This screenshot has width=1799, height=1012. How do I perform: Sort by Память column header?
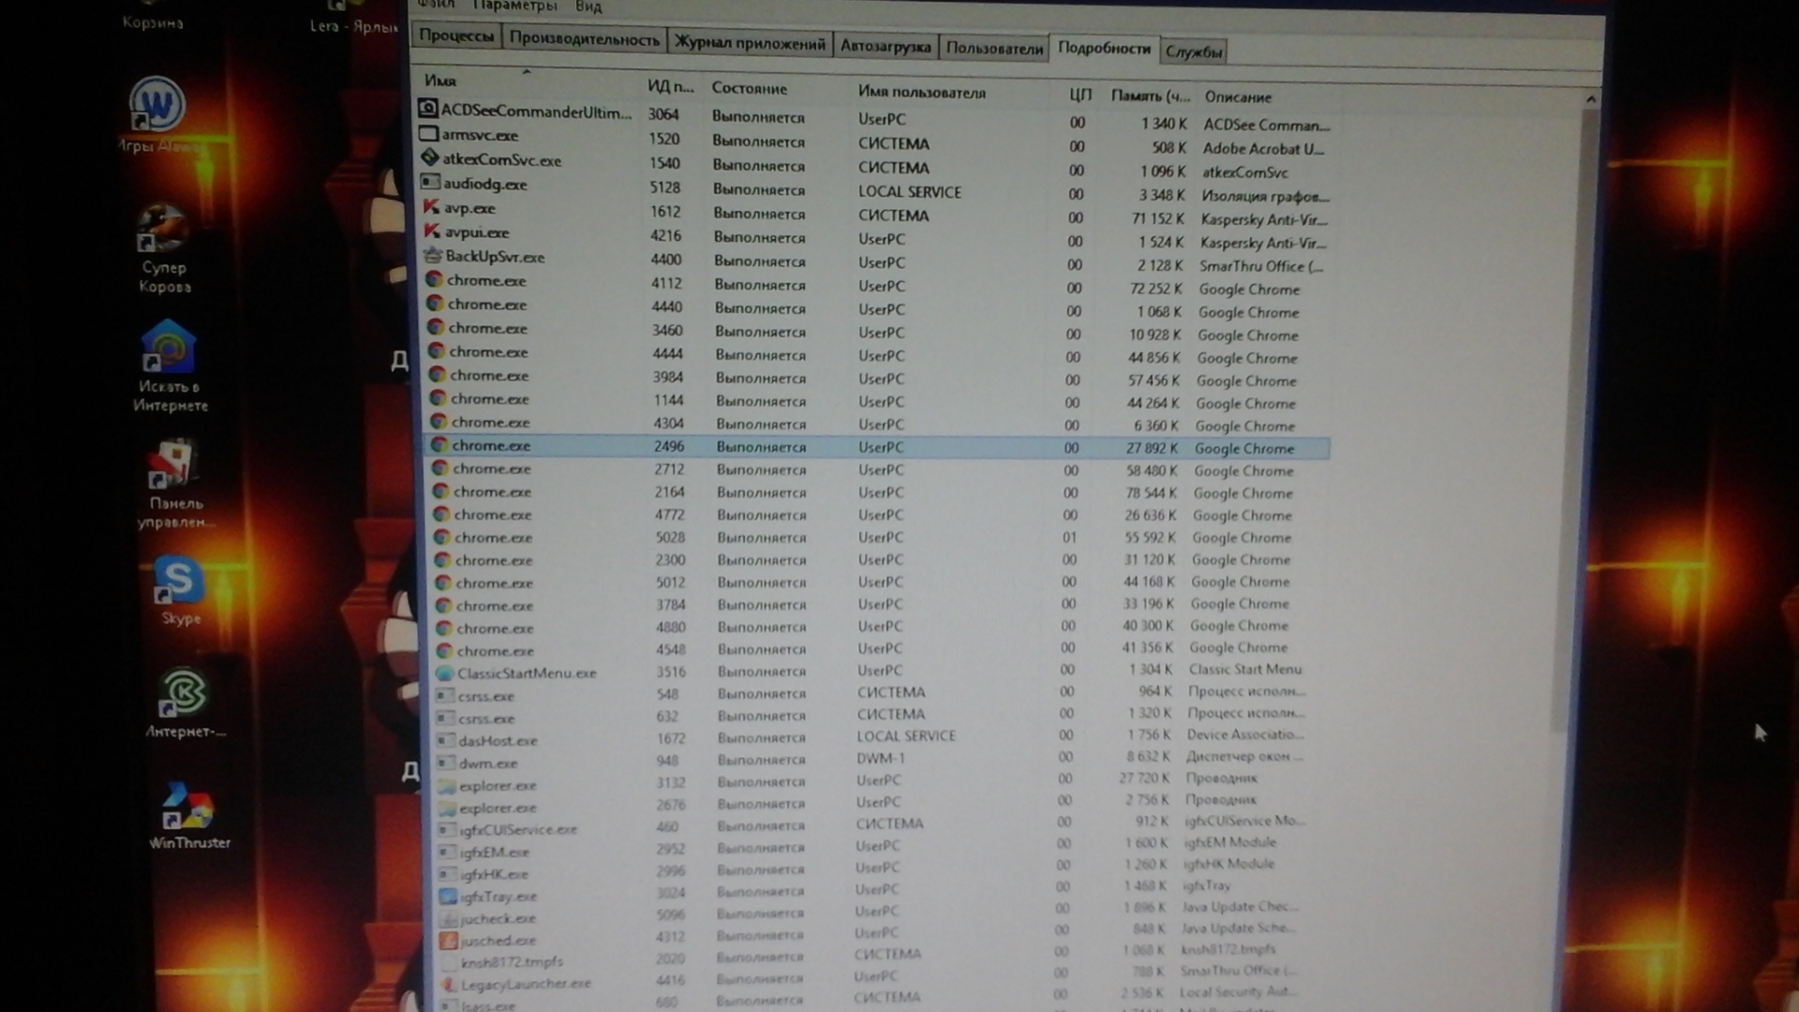coord(1150,96)
